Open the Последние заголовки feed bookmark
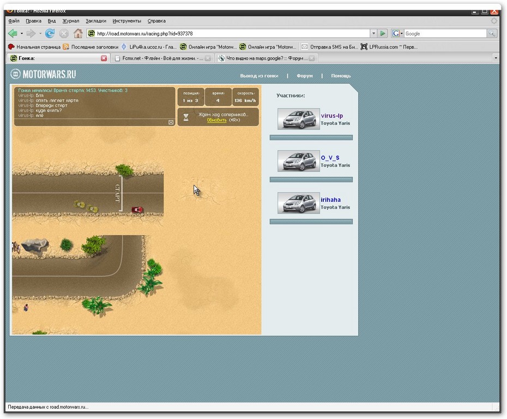Viewport: 507px width, 419px height. point(90,47)
